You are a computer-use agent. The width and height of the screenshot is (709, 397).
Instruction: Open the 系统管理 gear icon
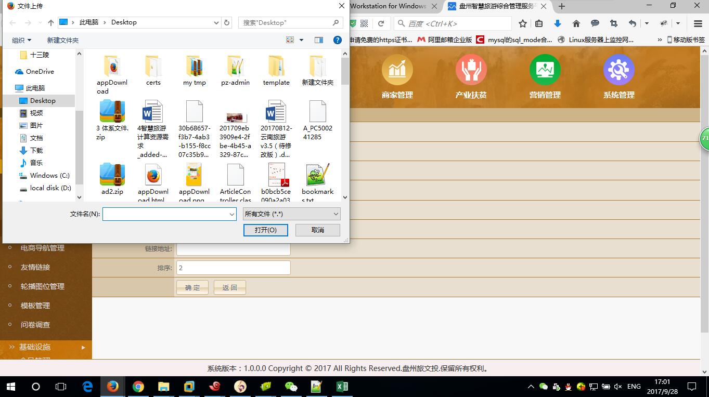click(x=618, y=70)
